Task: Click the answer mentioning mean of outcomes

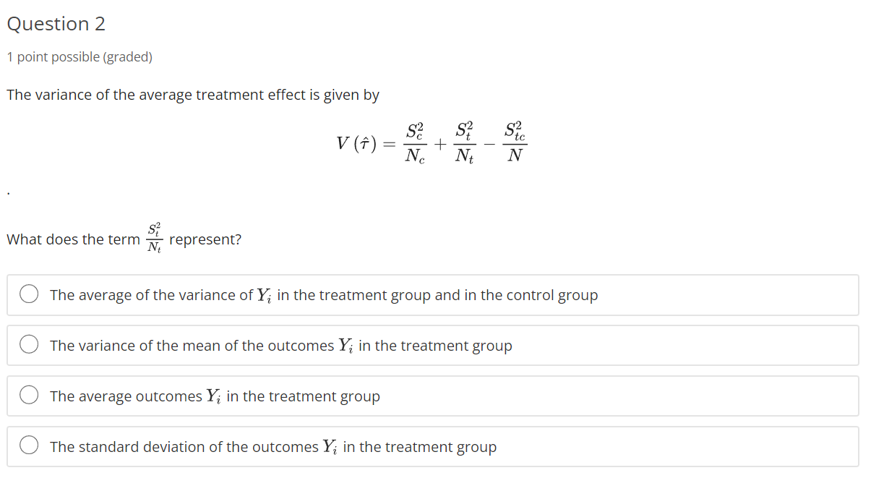Action: 280,345
